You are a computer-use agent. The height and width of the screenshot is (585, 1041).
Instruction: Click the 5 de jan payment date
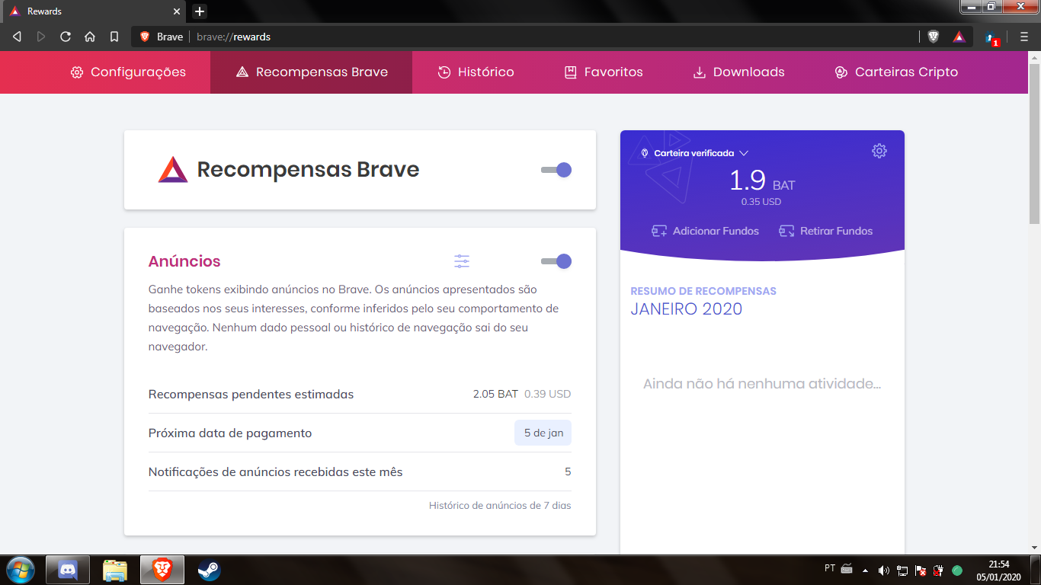tap(543, 433)
